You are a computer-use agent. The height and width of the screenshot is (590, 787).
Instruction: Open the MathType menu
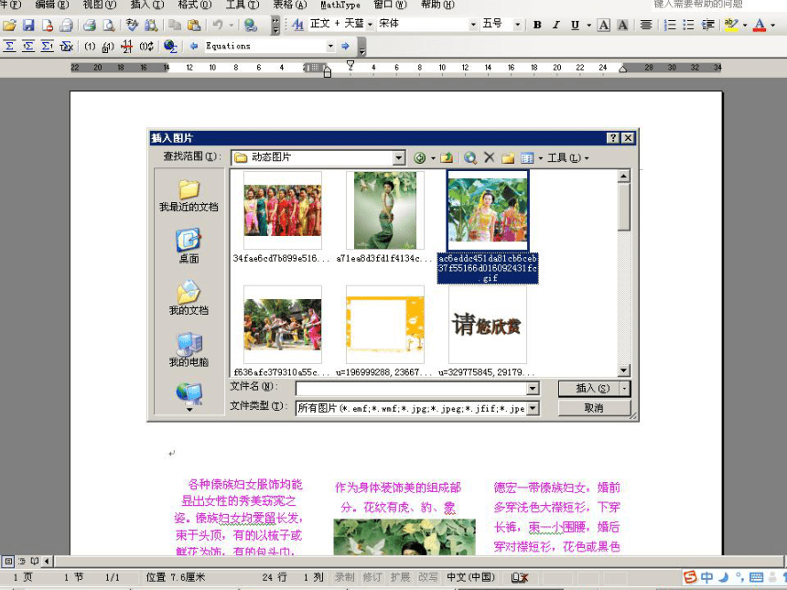[x=340, y=5]
